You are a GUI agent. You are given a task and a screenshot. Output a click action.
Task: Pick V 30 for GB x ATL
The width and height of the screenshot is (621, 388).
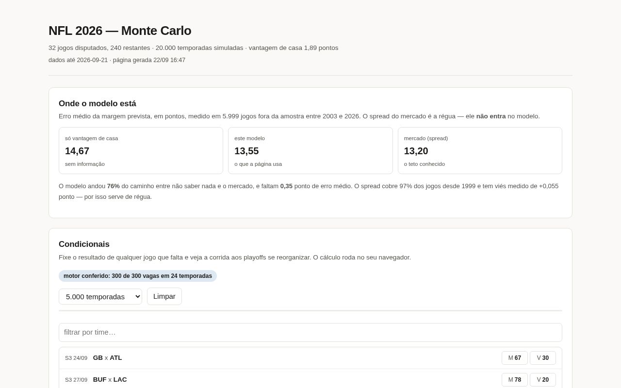coord(543,358)
